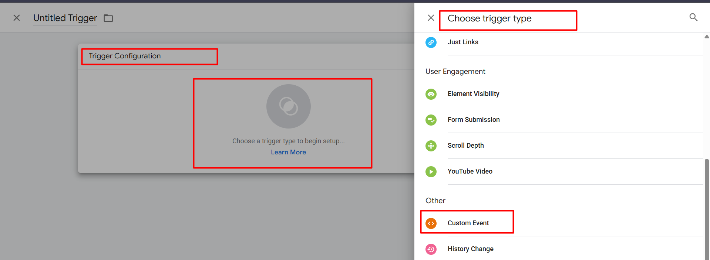
Task: Click the blue Just Links icon
Action: (x=431, y=42)
